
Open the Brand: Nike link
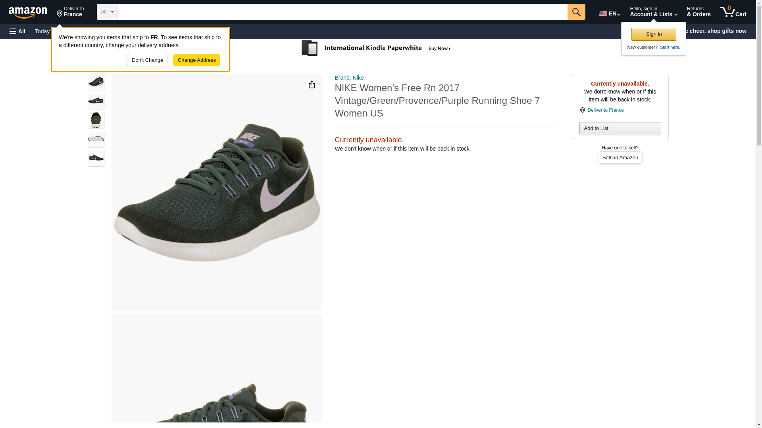349,78
